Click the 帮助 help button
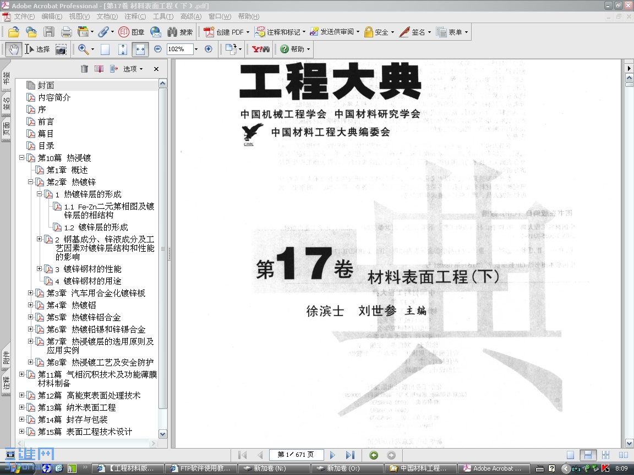The width and height of the screenshot is (634, 475). [x=295, y=49]
